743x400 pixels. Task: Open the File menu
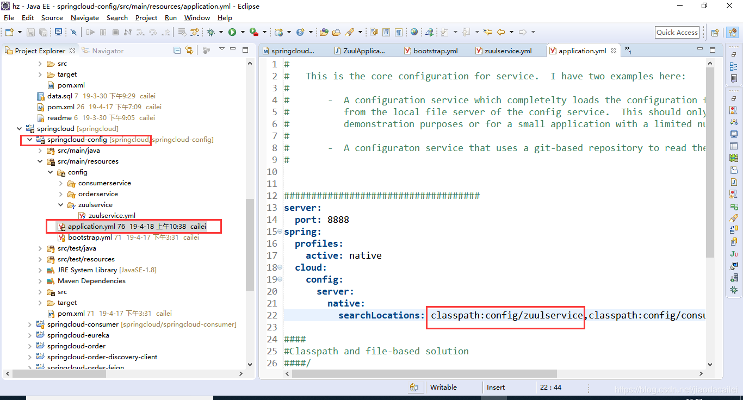coord(9,17)
